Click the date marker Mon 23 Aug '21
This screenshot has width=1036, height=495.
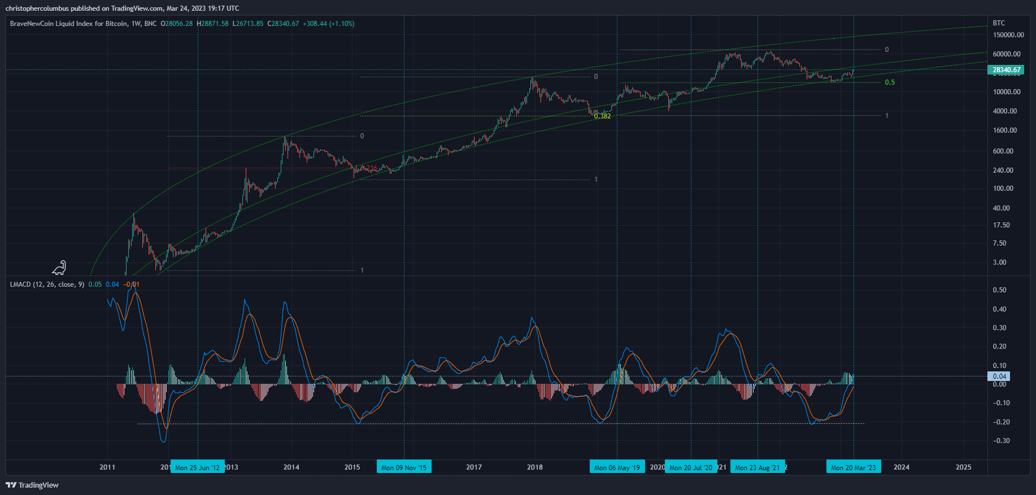pos(758,467)
